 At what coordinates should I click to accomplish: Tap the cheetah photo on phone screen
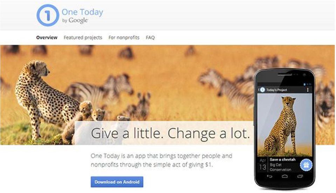(284, 125)
